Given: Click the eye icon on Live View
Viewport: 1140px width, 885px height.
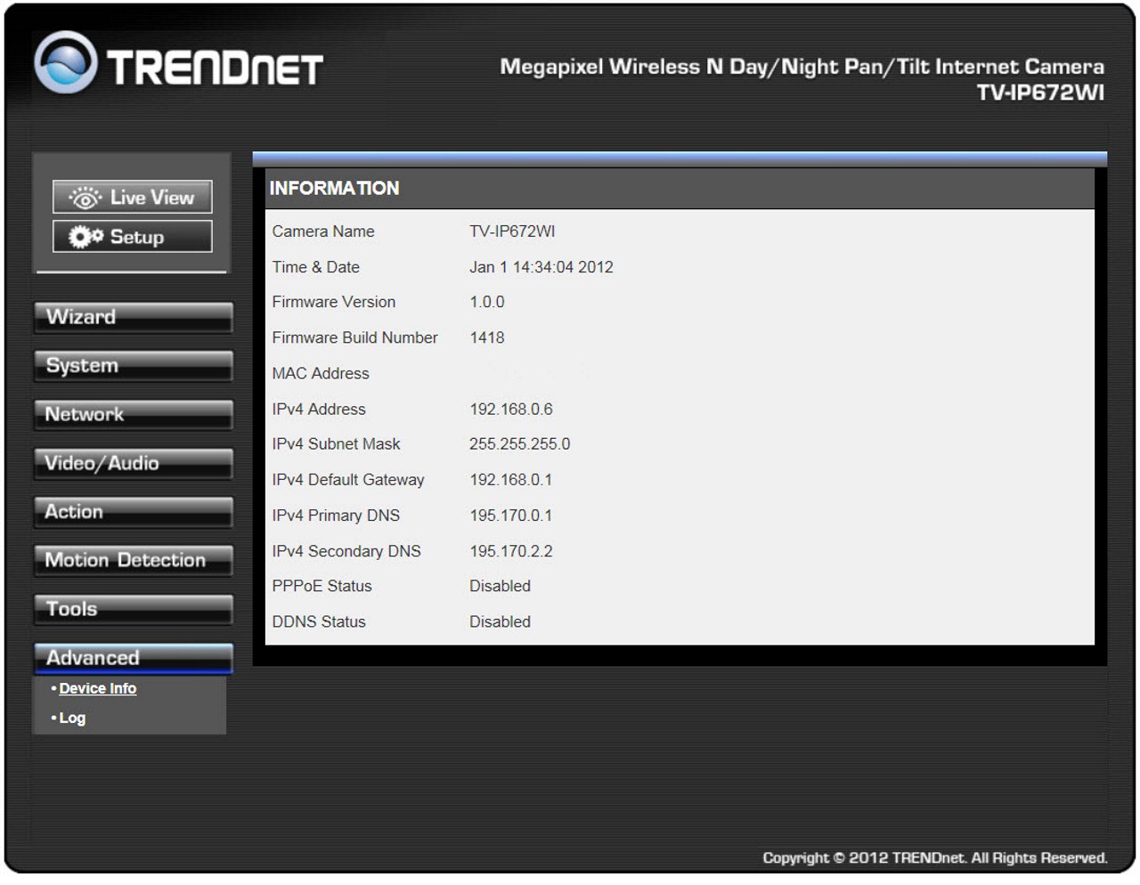Looking at the screenshot, I should click(85, 198).
